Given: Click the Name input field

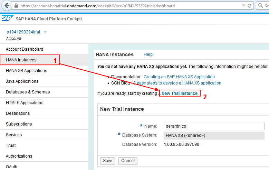Looking at the screenshot, I should click(x=214, y=127).
